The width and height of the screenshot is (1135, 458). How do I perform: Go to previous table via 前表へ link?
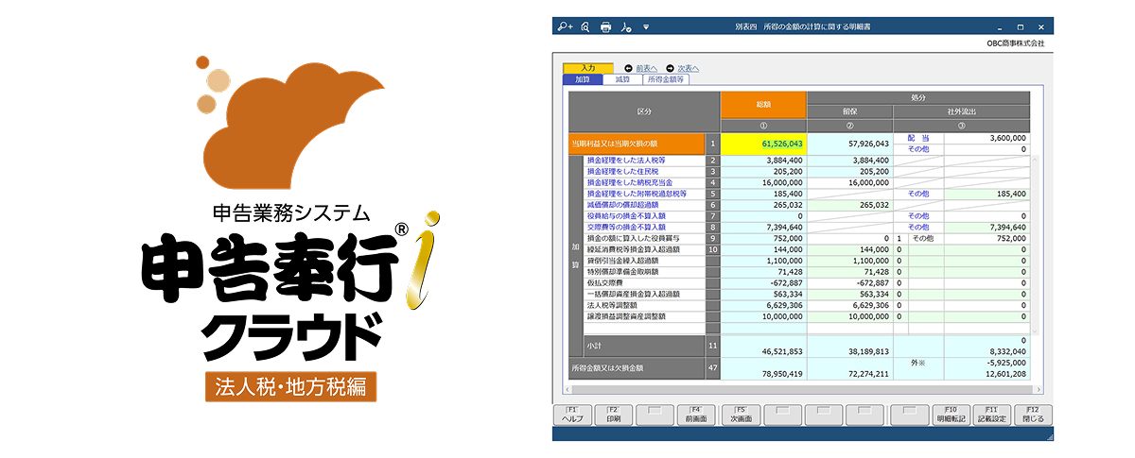point(646,69)
